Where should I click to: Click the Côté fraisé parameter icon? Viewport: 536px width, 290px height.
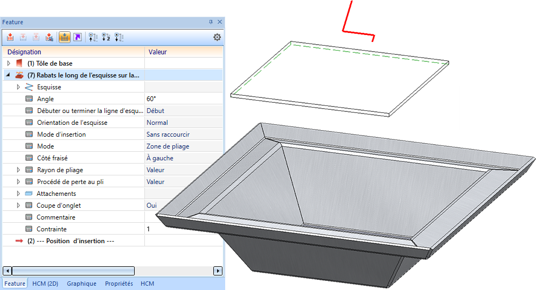click(29, 158)
